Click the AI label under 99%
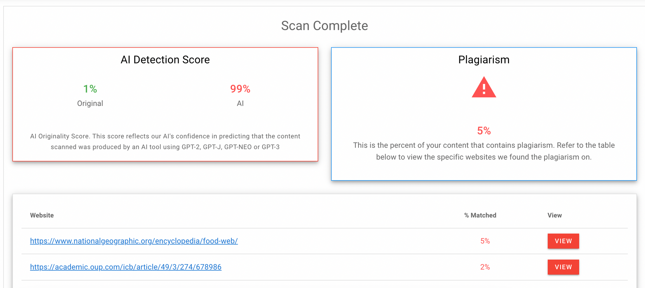 pos(240,104)
